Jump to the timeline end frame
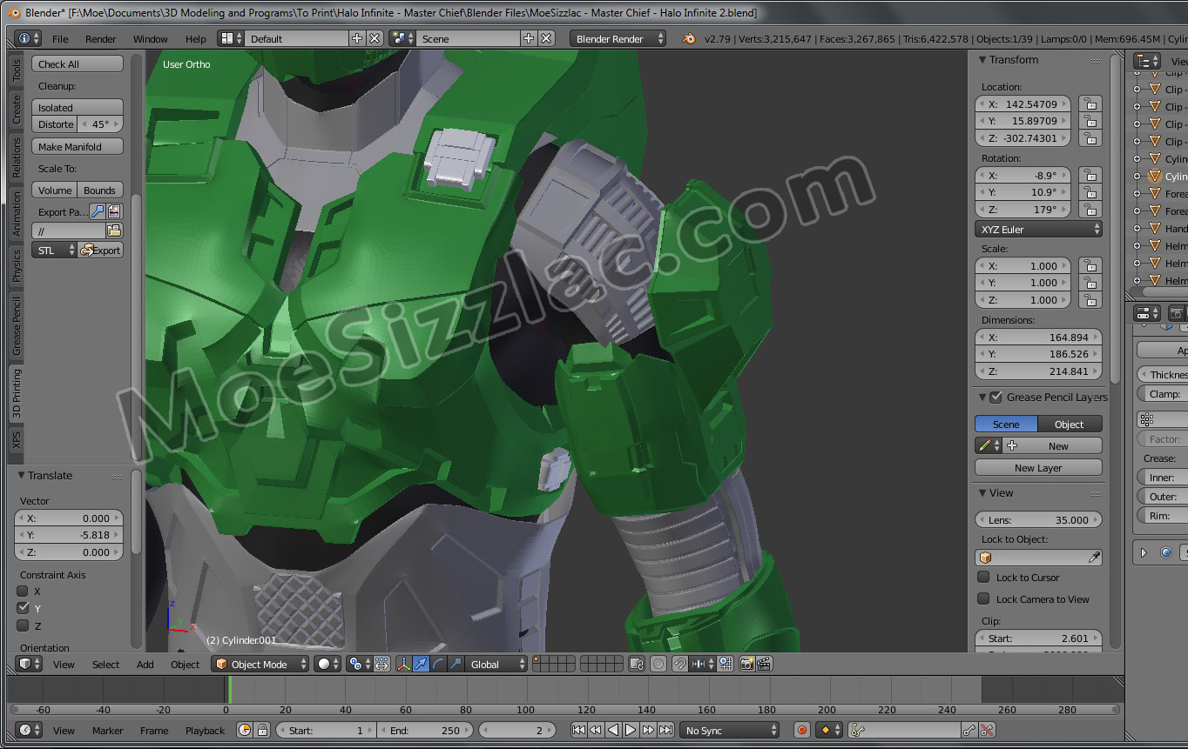1188x749 pixels. coord(665,731)
